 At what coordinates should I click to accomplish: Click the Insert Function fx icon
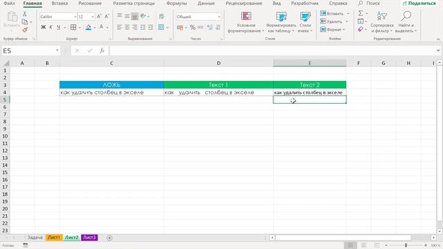coord(102,50)
